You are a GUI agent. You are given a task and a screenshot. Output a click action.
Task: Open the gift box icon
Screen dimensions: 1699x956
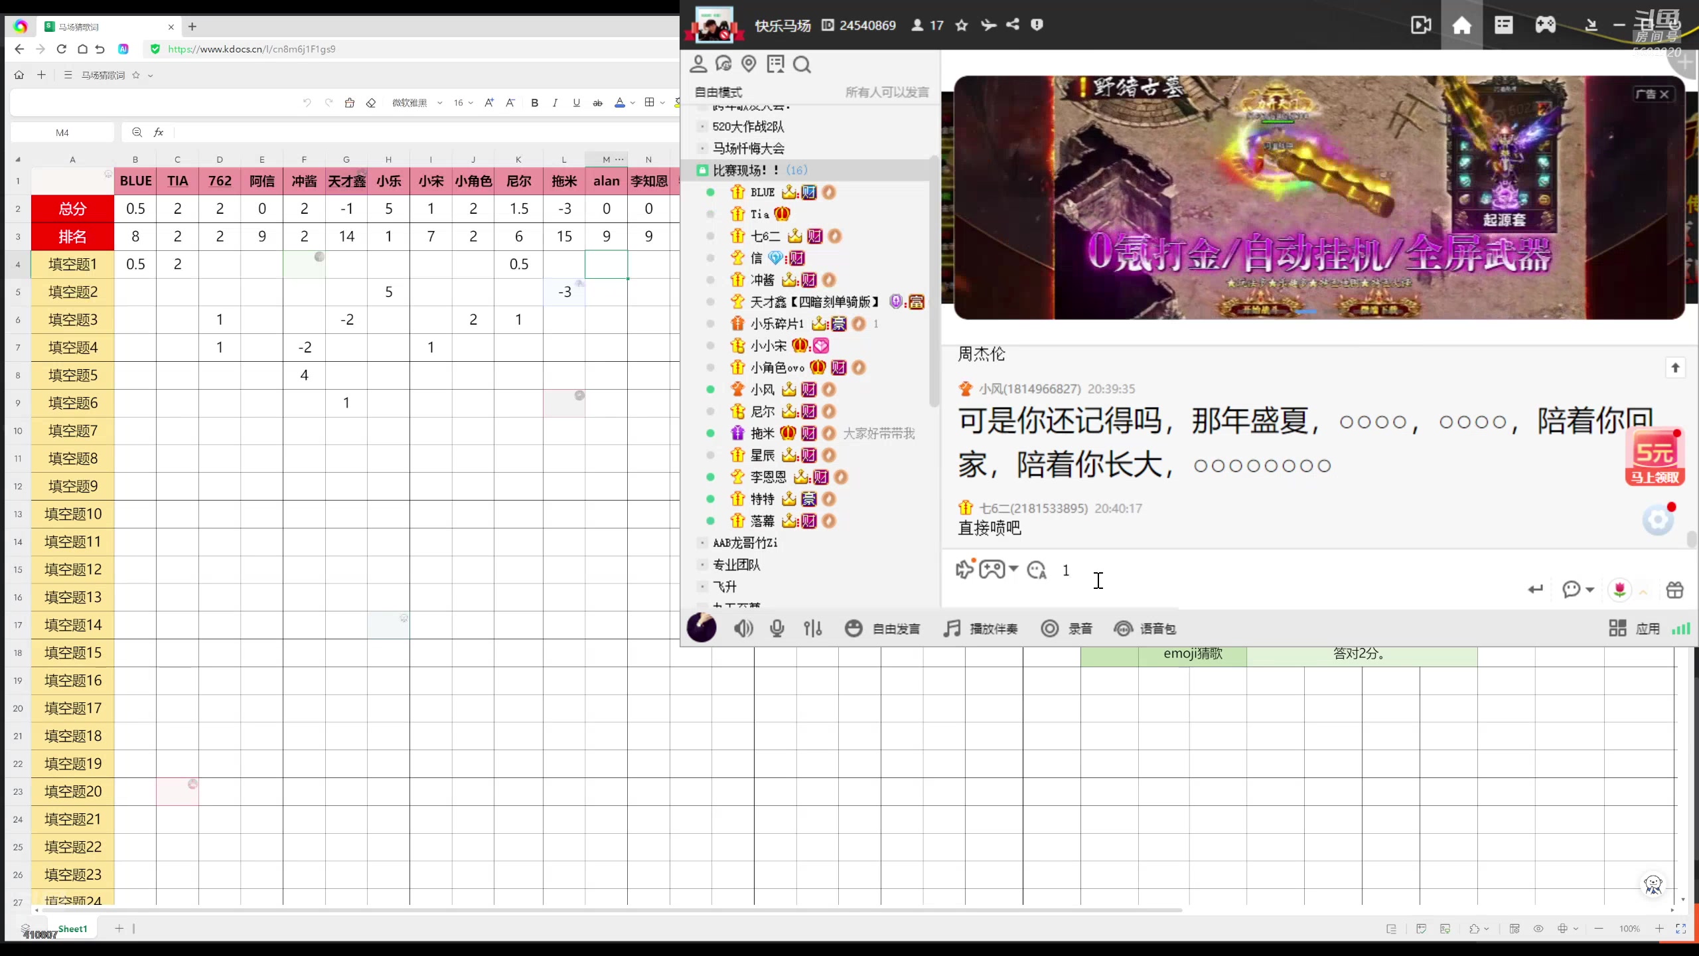(1674, 590)
